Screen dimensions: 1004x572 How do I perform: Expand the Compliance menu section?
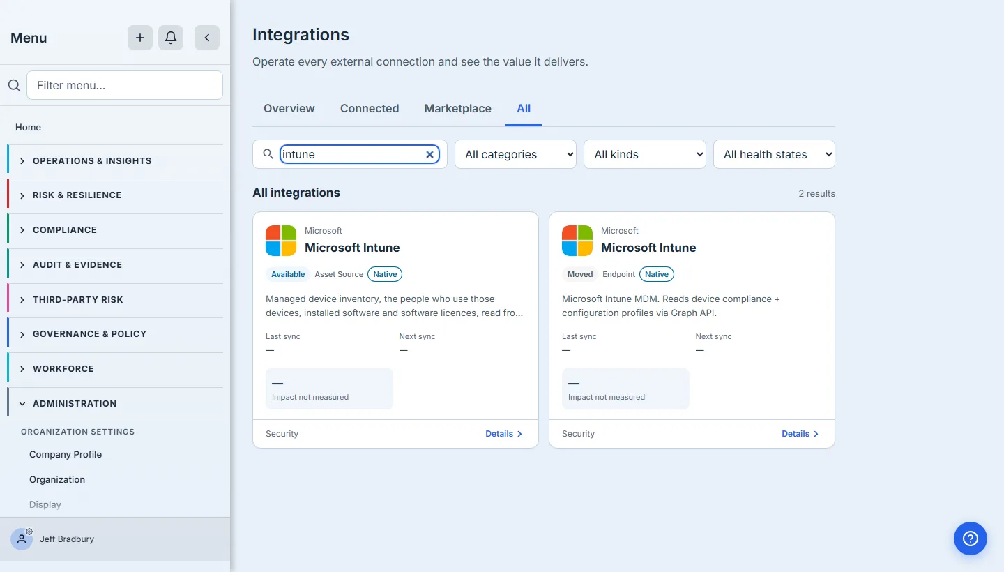pos(115,230)
